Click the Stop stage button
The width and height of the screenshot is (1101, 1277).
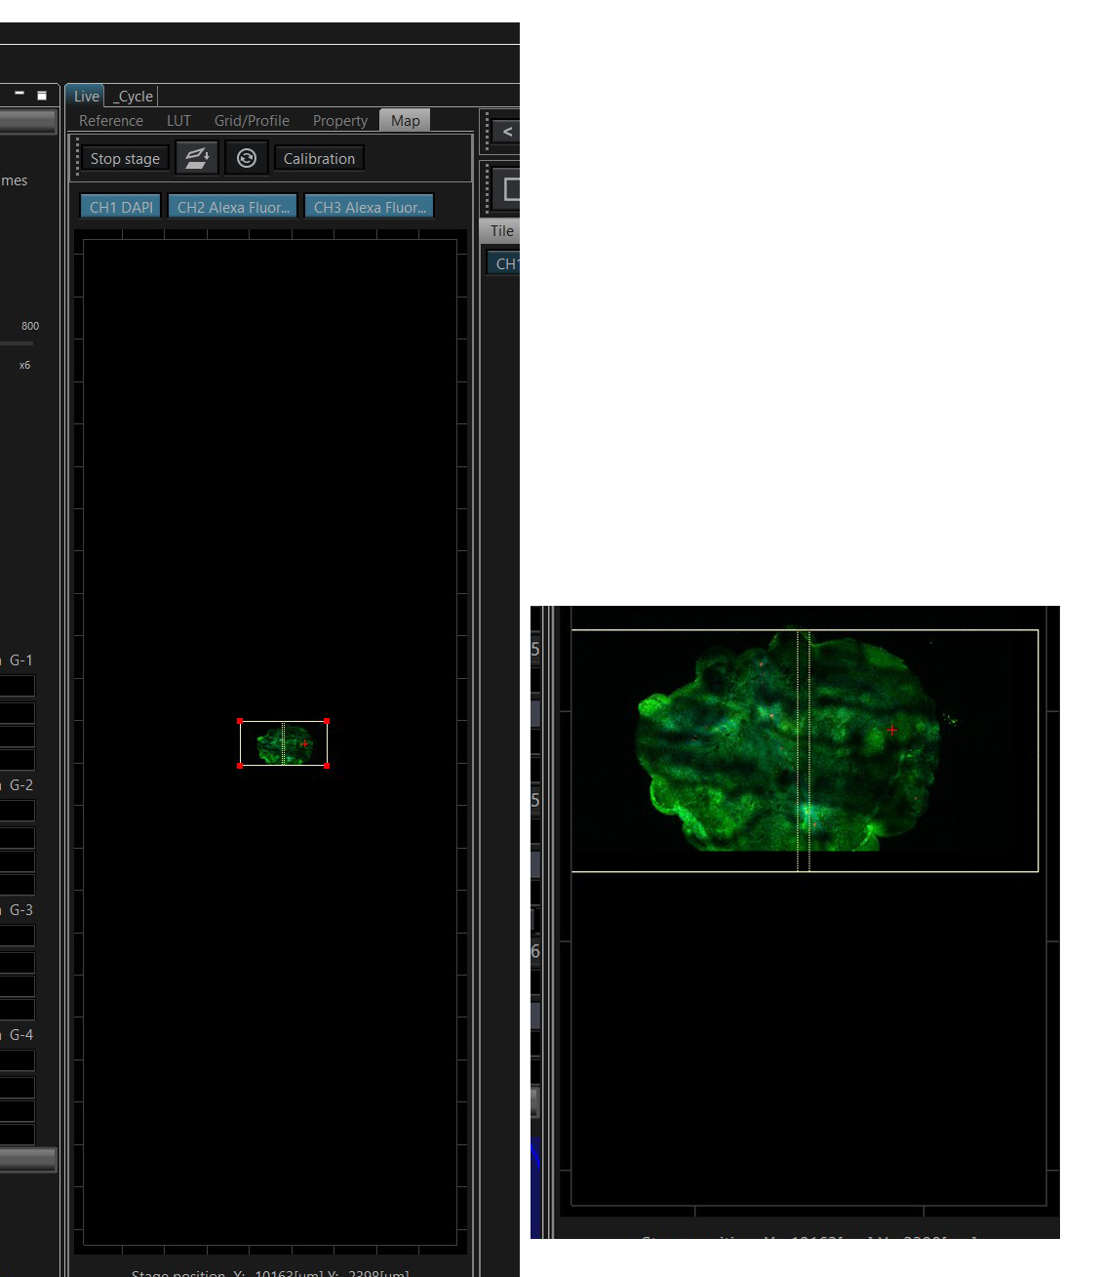125,159
